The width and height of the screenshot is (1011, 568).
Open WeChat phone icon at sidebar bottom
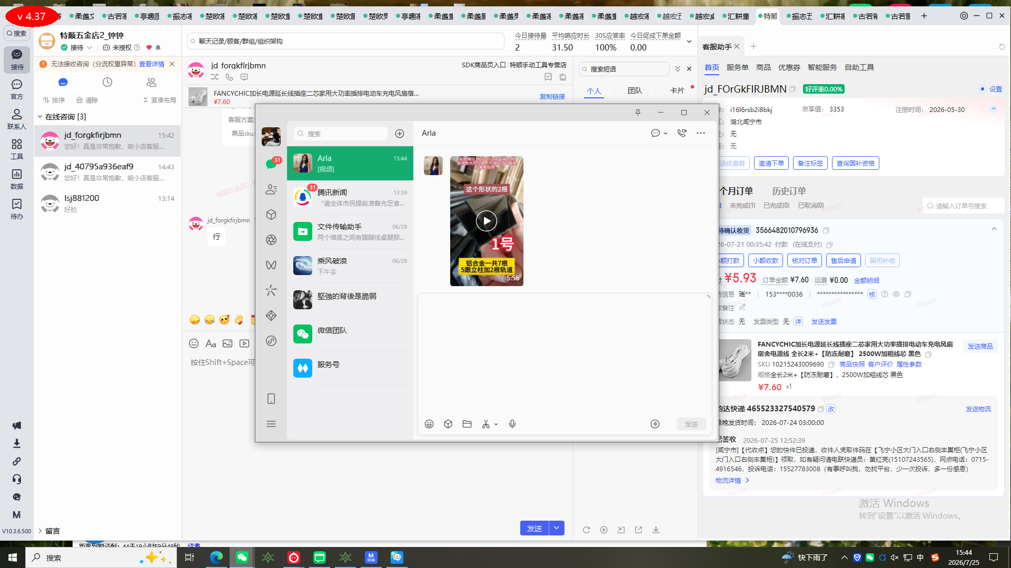pyautogui.click(x=271, y=399)
